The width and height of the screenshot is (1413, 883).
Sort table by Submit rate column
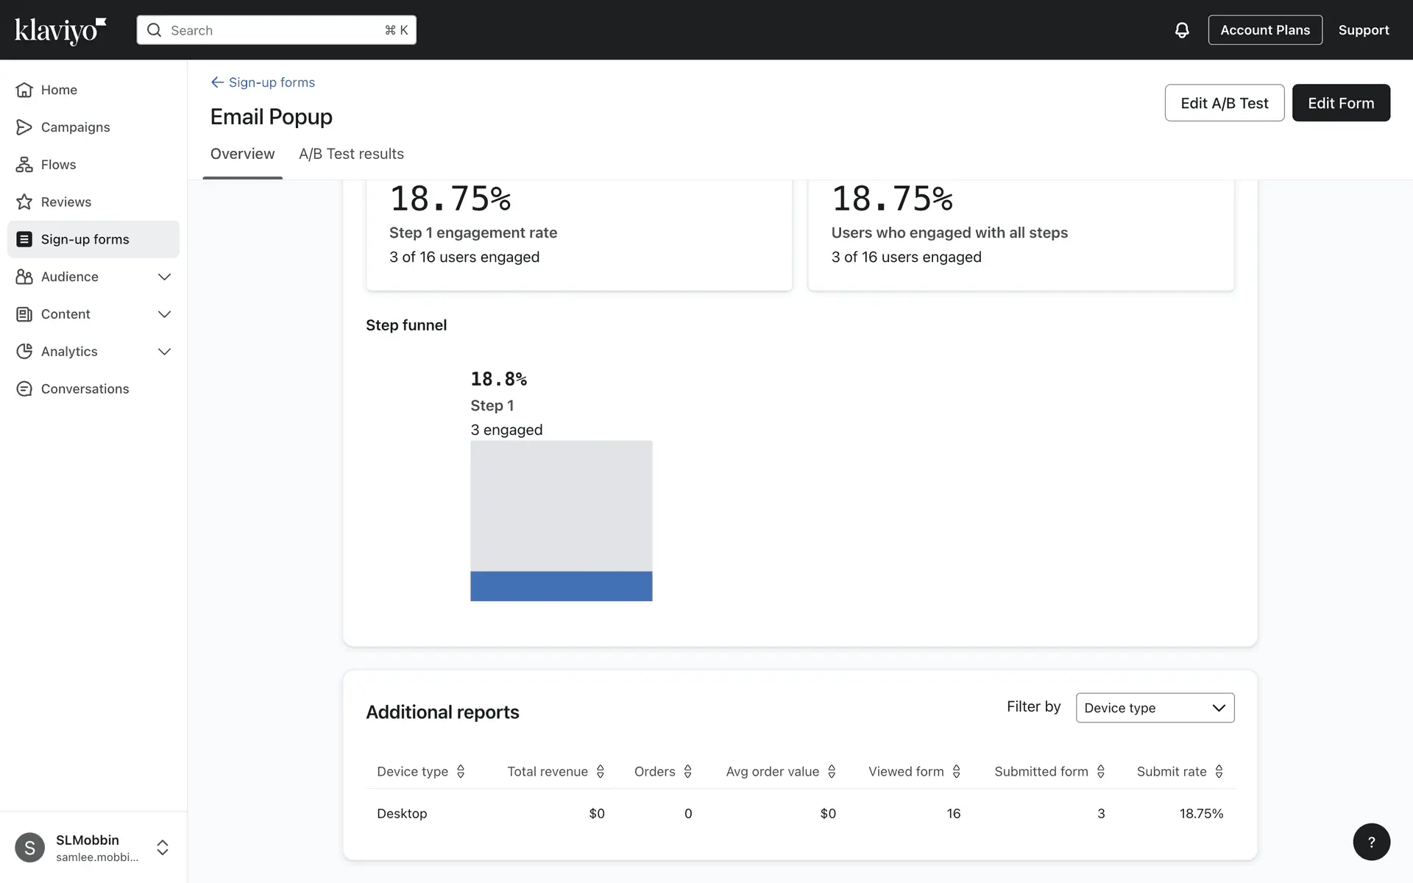point(1219,771)
